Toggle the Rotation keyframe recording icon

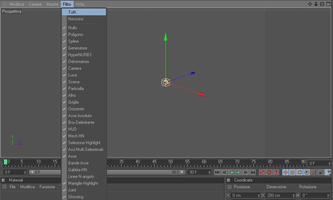click(300, 172)
